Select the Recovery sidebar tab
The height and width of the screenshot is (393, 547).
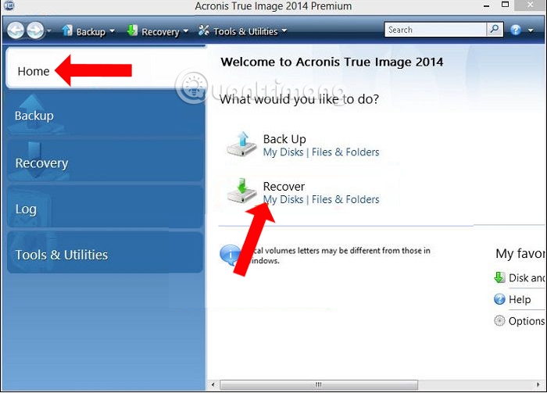point(105,161)
